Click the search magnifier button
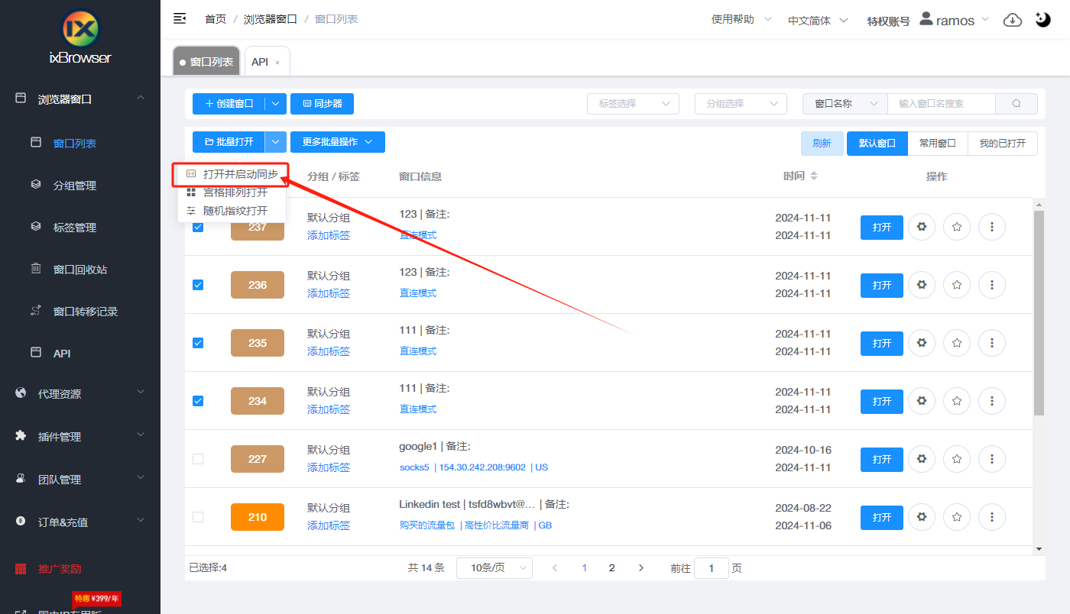The width and height of the screenshot is (1070, 614). 1016,103
